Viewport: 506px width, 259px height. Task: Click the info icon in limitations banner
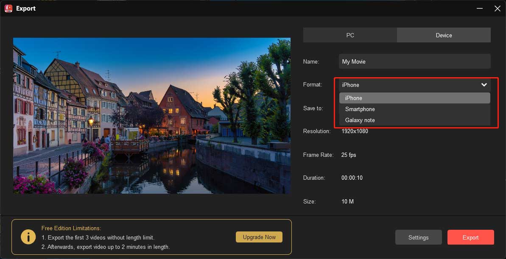(x=28, y=237)
